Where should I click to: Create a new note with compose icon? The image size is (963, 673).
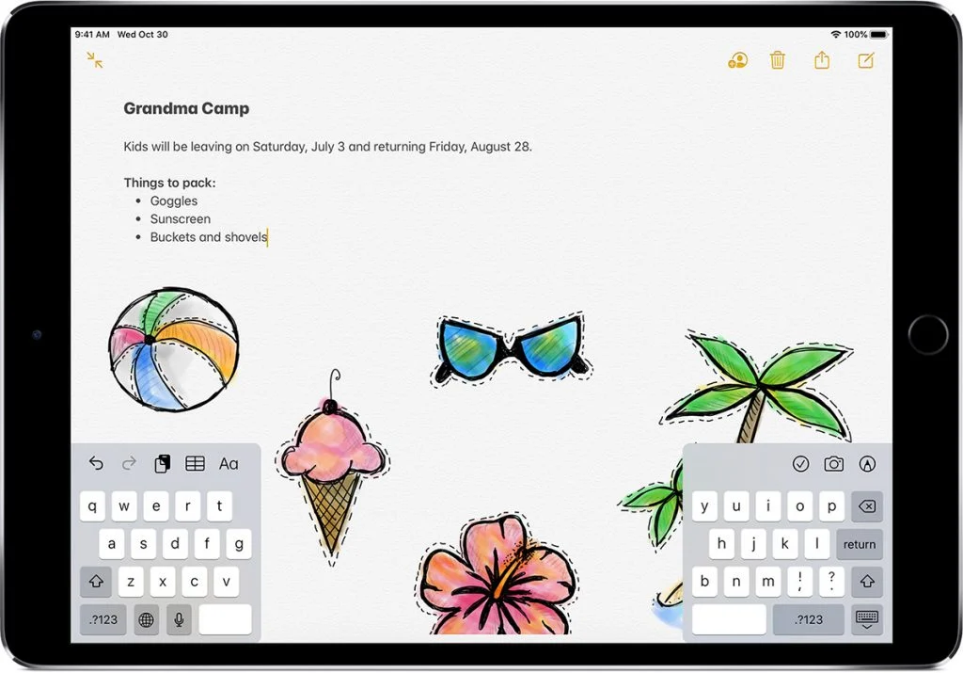866,60
